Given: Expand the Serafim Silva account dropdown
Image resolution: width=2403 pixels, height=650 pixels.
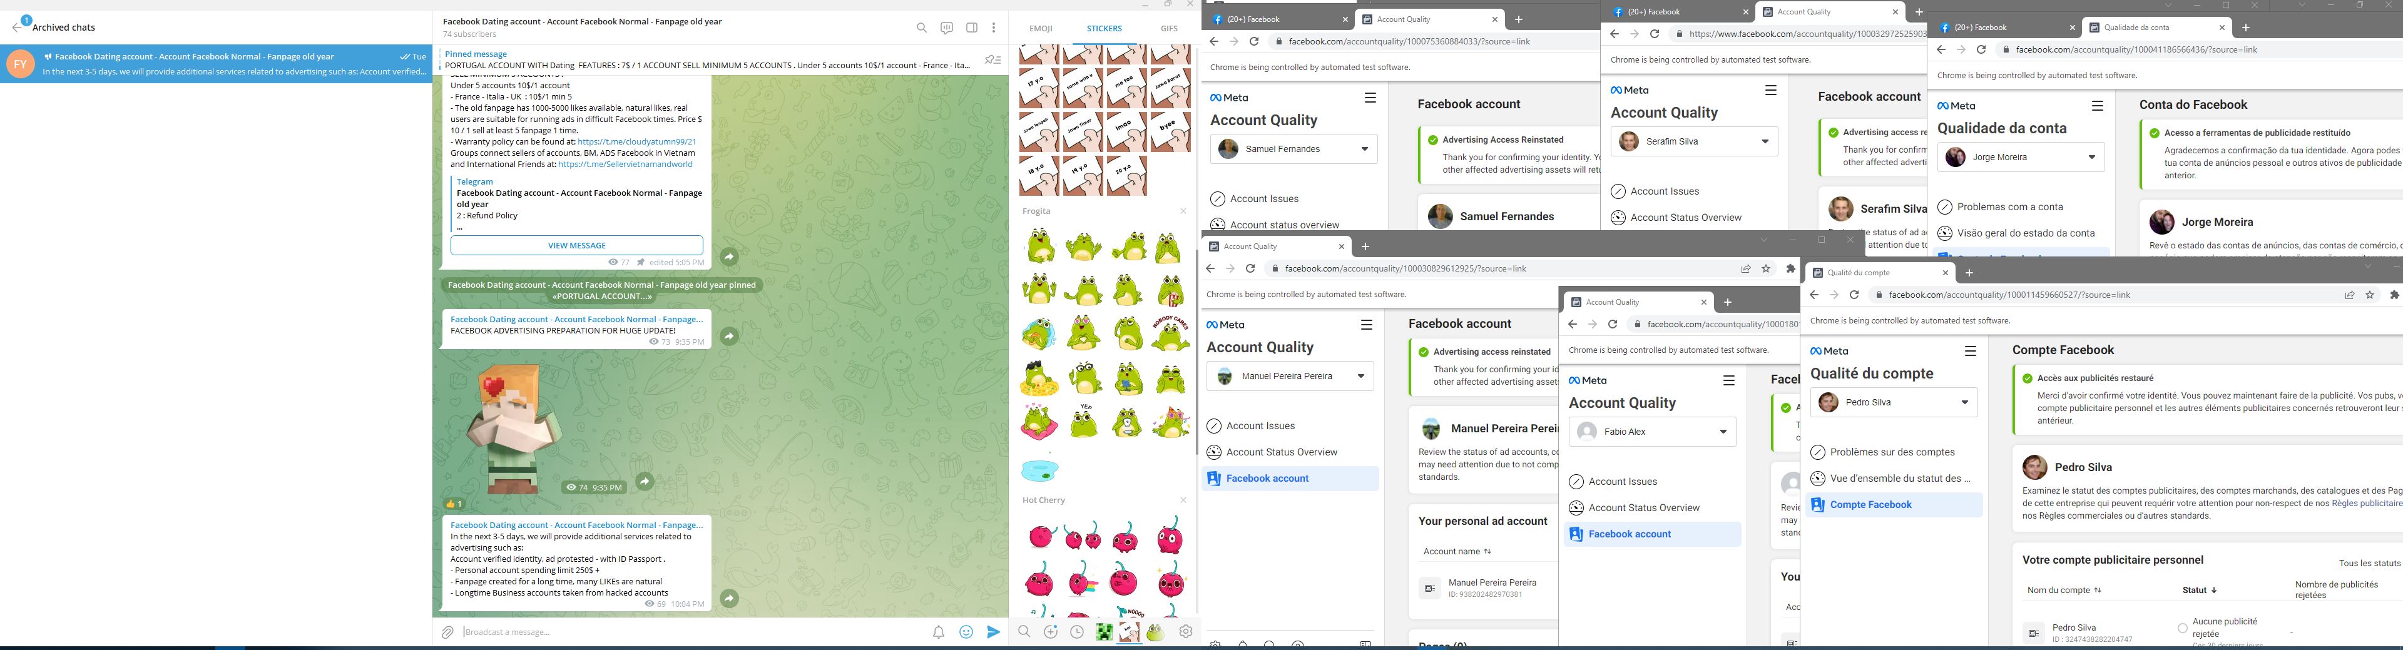Looking at the screenshot, I should [x=1694, y=142].
